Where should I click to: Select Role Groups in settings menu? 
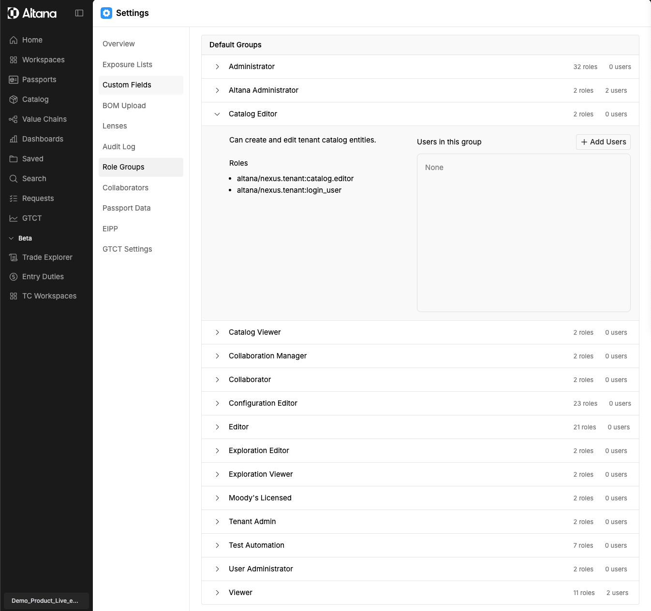141,167
